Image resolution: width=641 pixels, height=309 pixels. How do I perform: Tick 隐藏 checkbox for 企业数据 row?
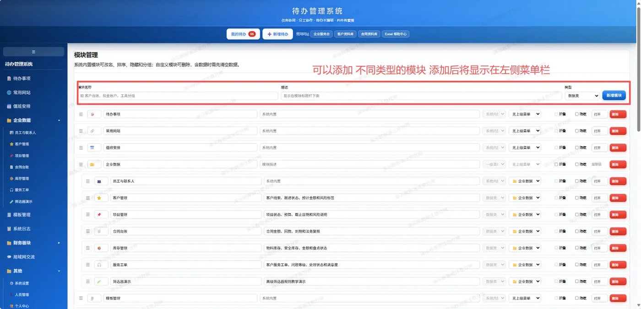(x=577, y=164)
